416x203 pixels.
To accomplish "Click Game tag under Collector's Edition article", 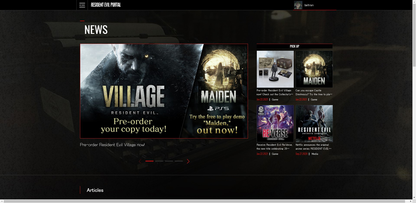I will pos(275,100).
